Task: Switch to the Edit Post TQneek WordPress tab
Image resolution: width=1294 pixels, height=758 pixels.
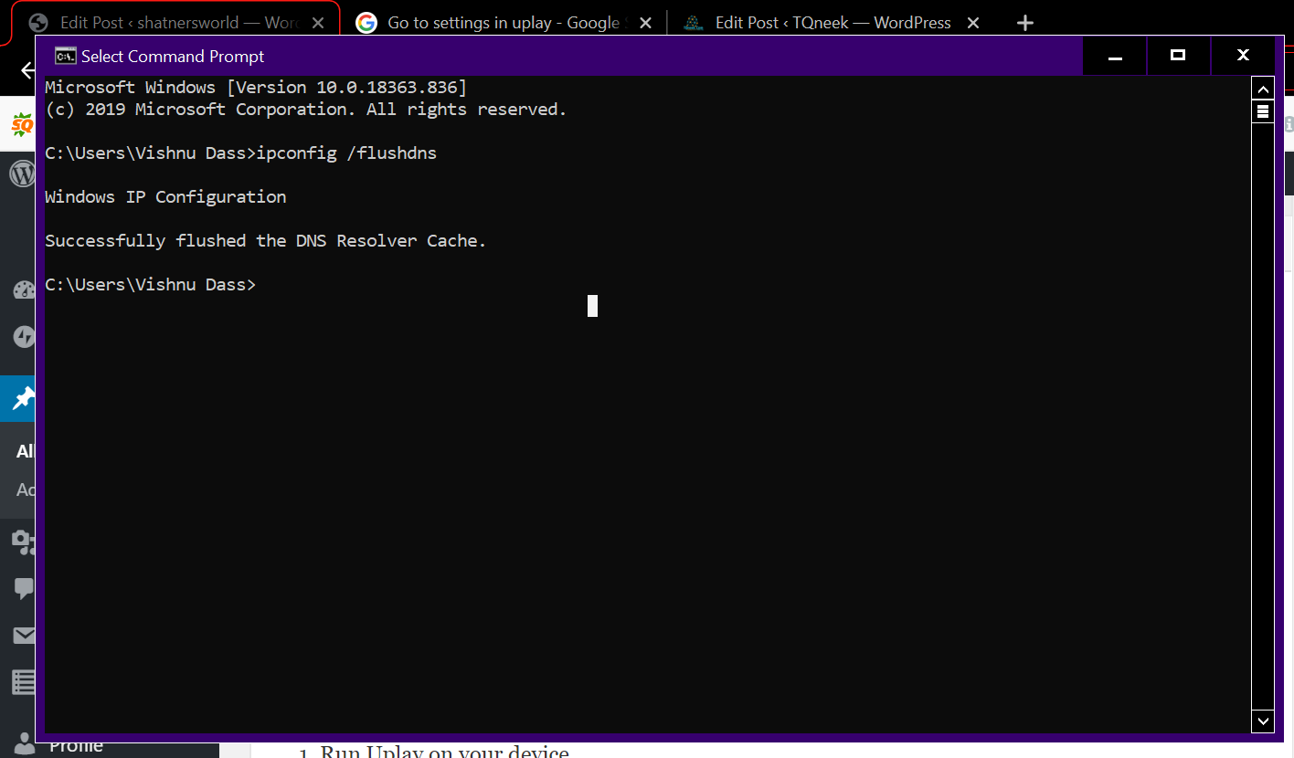Action: 833,23
